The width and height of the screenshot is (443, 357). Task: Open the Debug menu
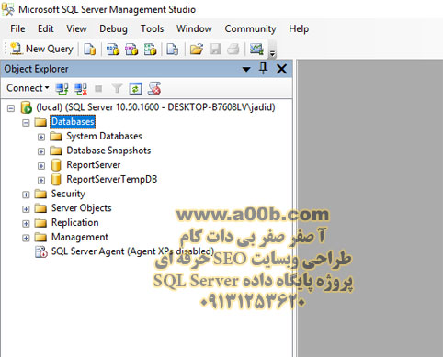(x=113, y=28)
